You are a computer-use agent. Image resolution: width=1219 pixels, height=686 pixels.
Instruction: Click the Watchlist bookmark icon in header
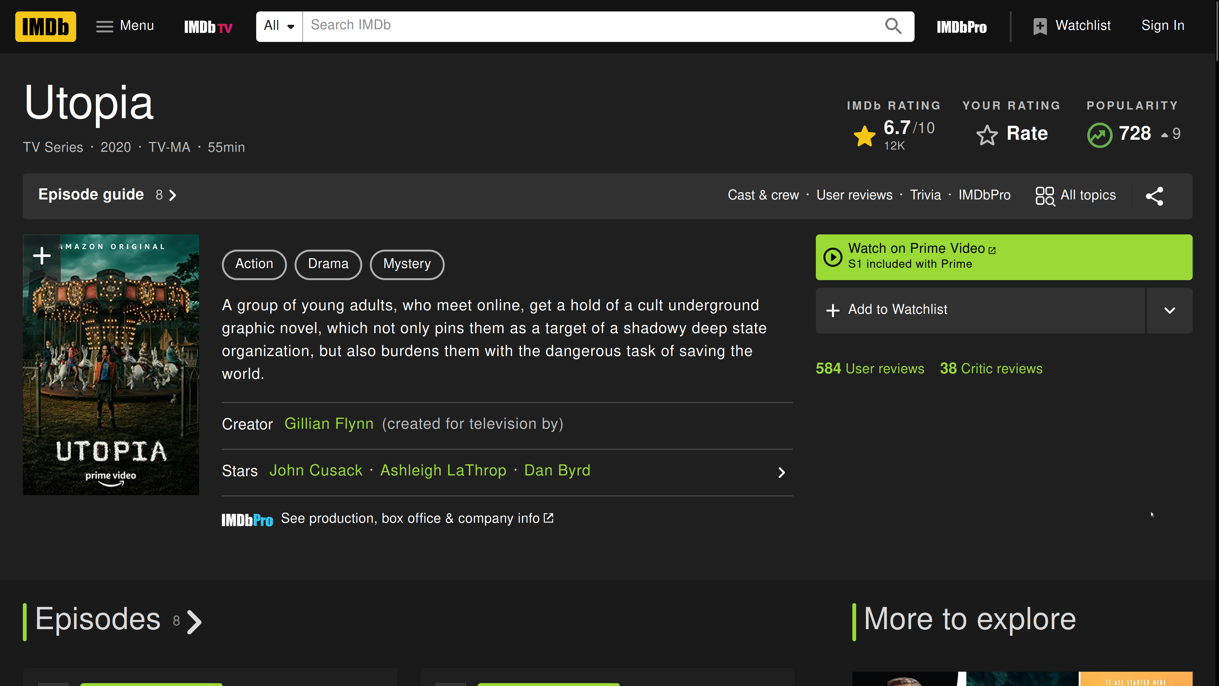click(1040, 26)
